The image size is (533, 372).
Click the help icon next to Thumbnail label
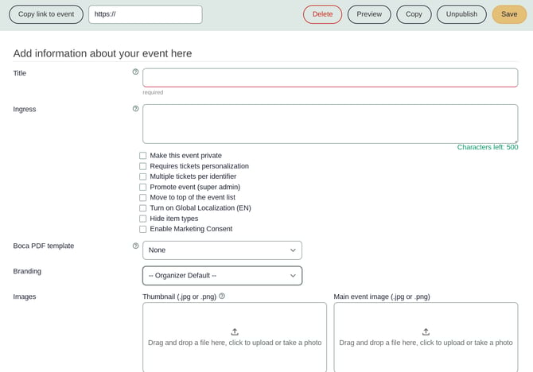(222, 296)
